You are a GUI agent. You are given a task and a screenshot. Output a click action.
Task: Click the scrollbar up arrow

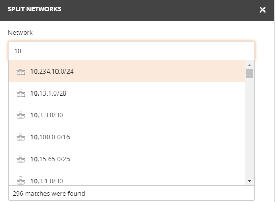pyautogui.click(x=249, y=65)
